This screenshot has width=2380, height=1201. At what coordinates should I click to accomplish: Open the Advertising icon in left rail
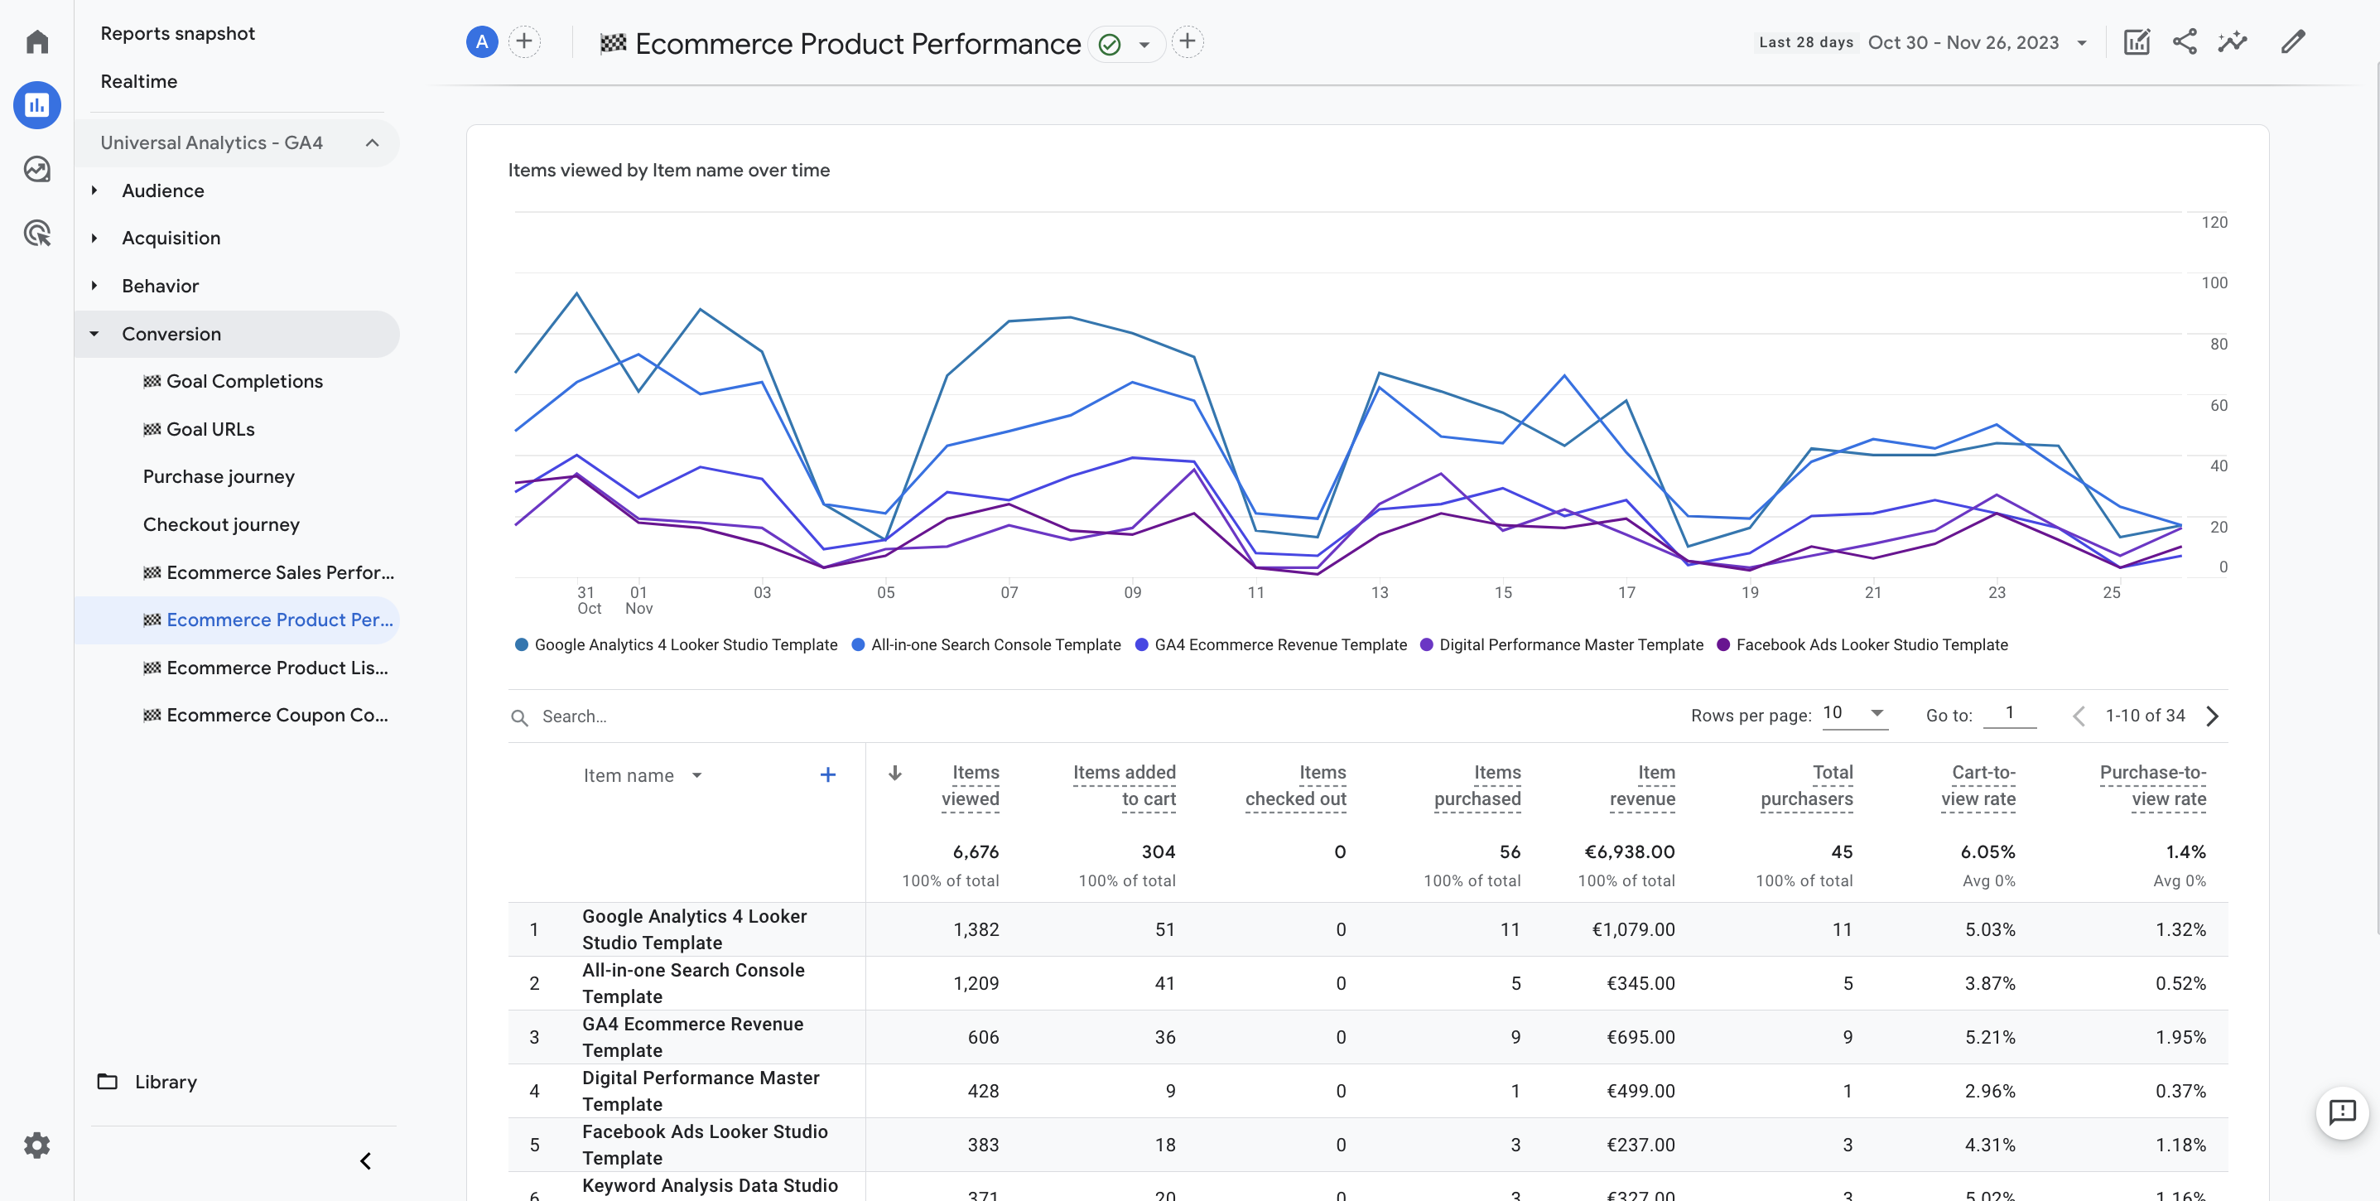point(37,233)
